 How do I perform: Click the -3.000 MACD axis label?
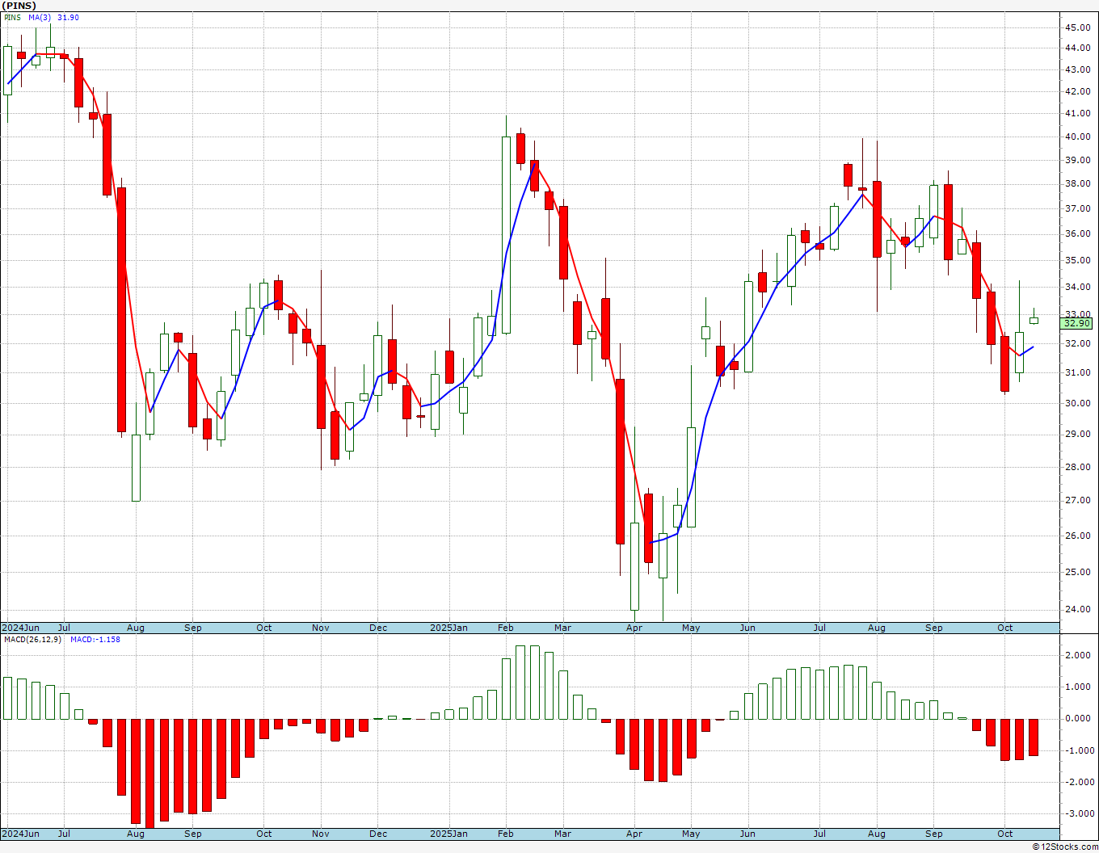pyautogui.click(x=1078, y=813)
